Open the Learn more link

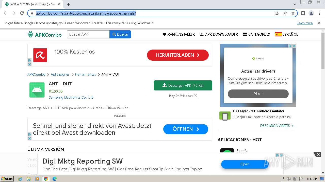305,23
